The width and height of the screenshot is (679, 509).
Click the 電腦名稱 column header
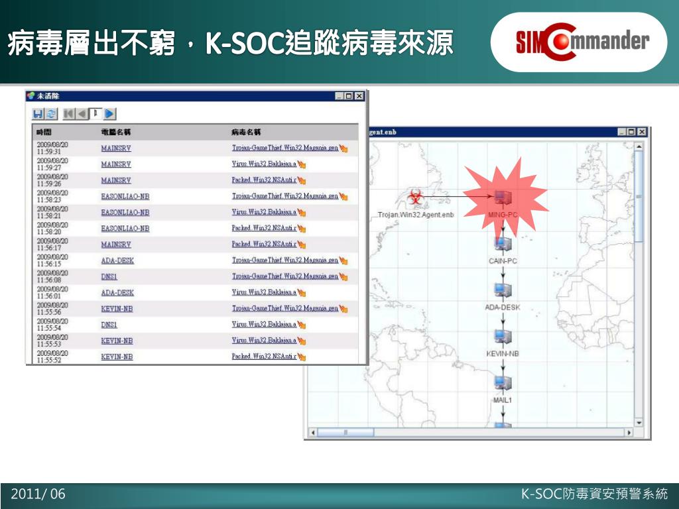pyautogui.click(x=115, y=132)
